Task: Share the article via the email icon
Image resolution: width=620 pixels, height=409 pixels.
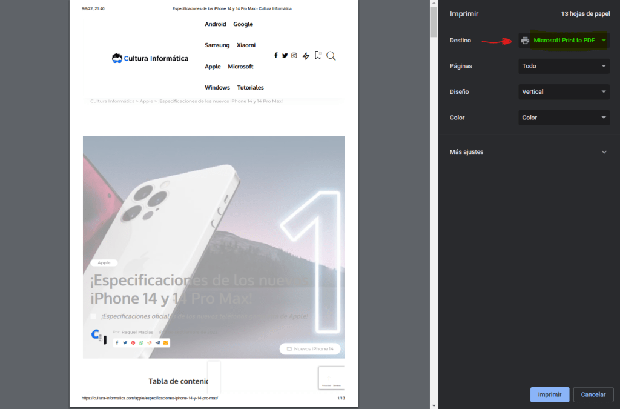Action: (165, 342)
